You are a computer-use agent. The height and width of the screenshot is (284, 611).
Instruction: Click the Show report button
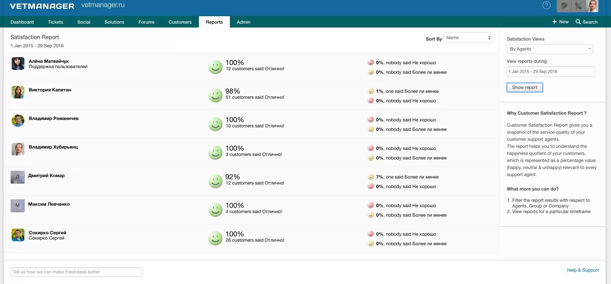point(525,87)
